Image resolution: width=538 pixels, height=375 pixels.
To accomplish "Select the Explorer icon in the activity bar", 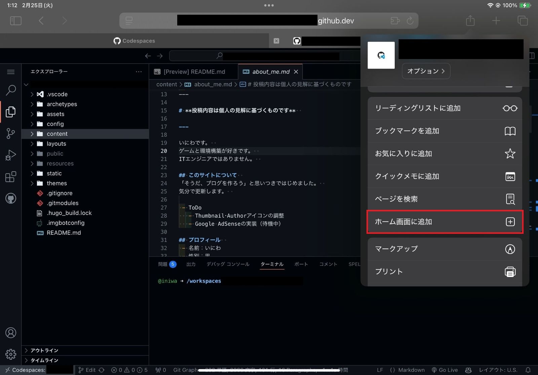I will 11,112.
